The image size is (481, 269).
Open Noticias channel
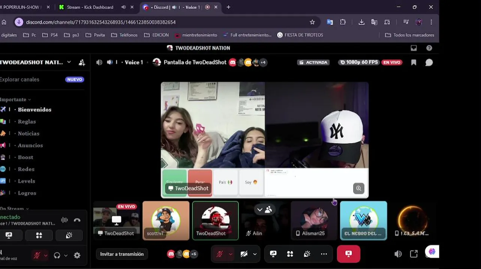(28, 133)
